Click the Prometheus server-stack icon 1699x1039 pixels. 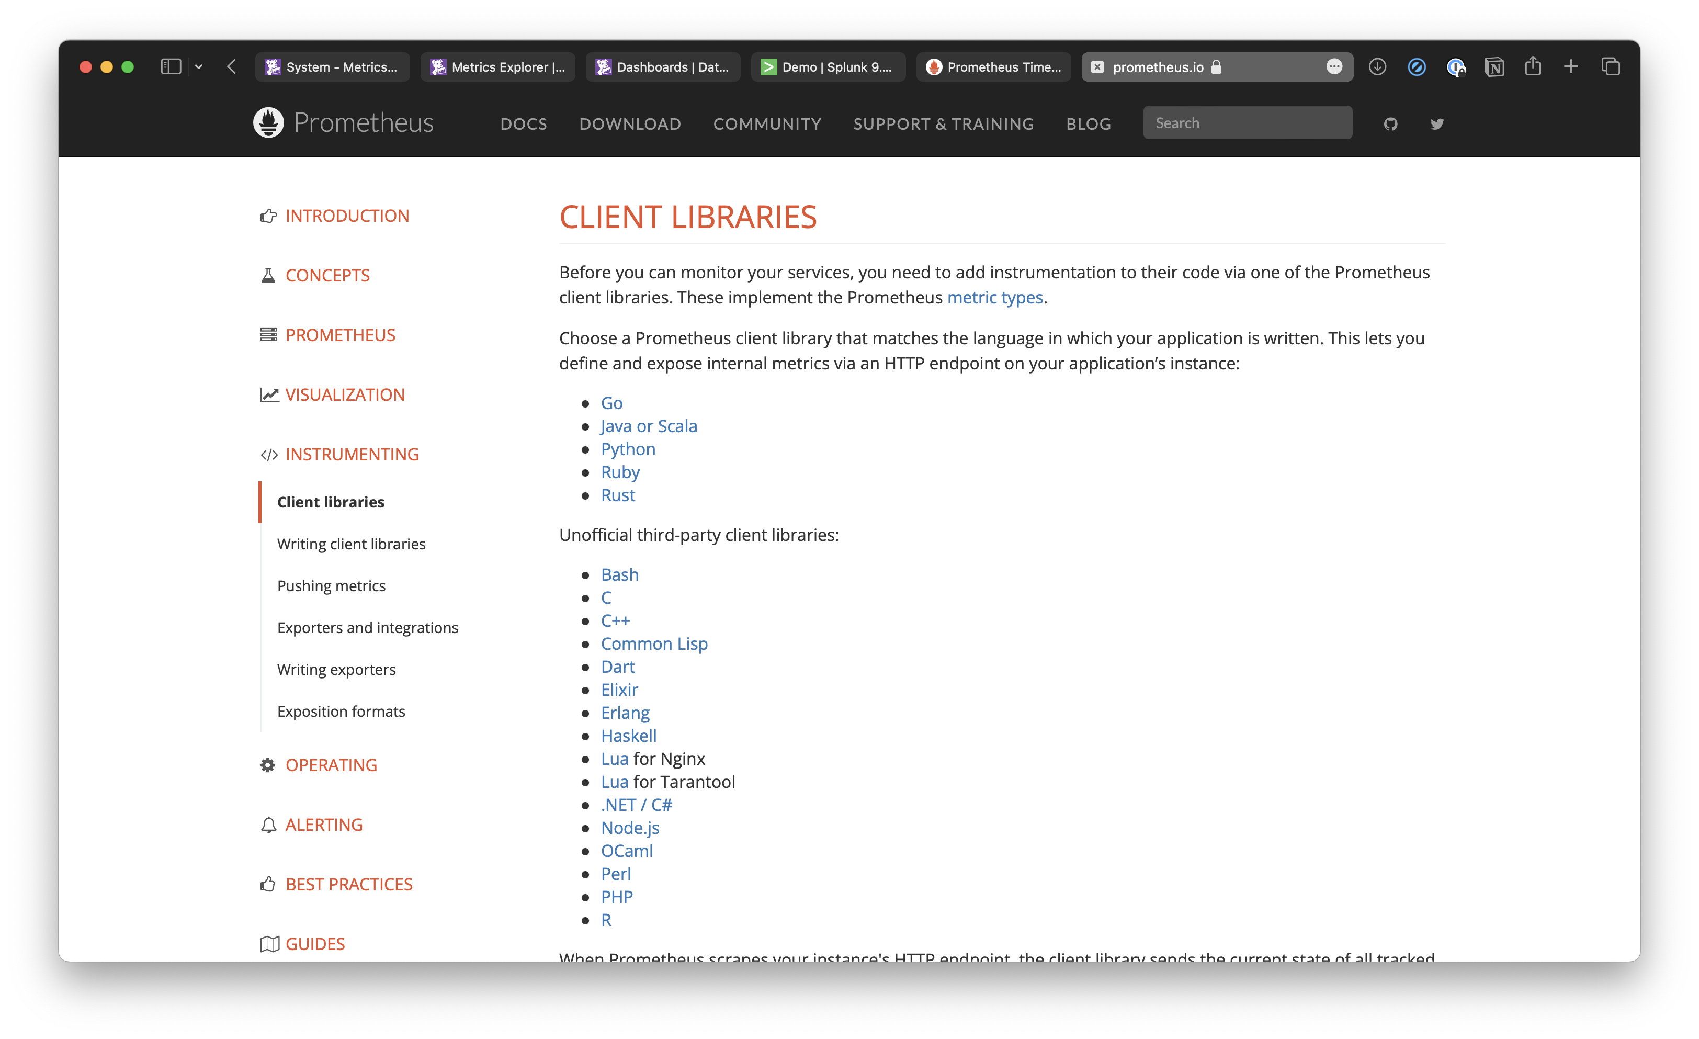click(x=268, y=335)
